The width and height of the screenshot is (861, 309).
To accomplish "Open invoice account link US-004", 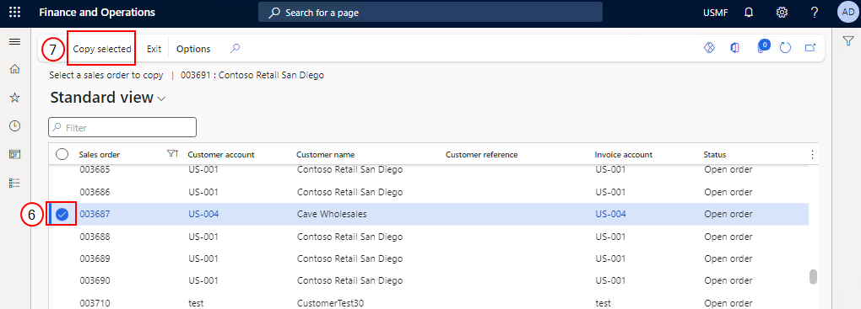I will (610, 214).
